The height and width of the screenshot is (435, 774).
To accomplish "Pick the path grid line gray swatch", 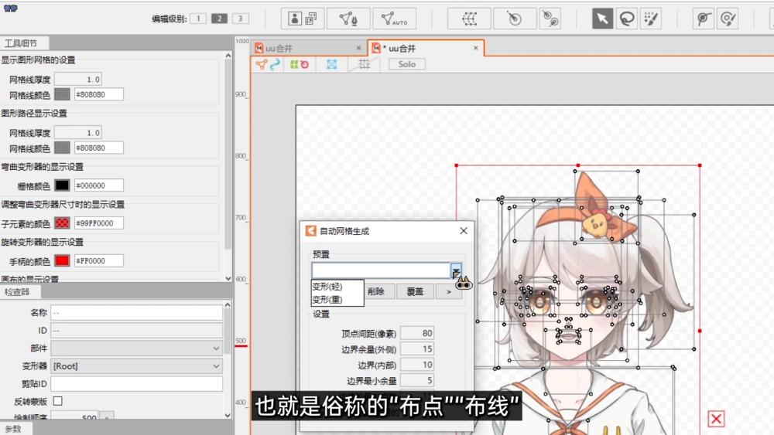I will (x=62, y=148).
